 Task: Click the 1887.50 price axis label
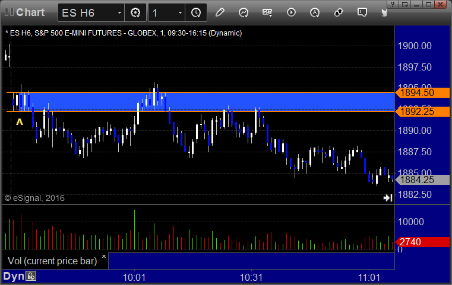pyautogui.click(x=415, y=152)
